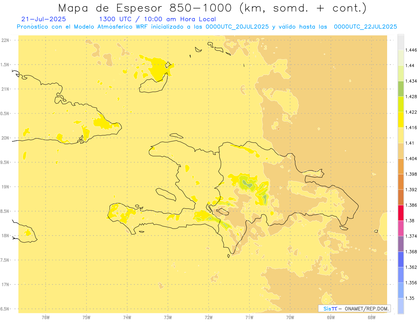Click the color bar value "1.386"
The image size is (417, 322).
point(412,205)
